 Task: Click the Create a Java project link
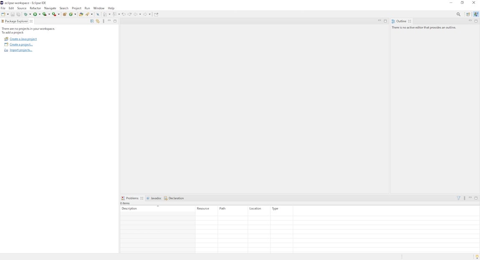point(23,39)
